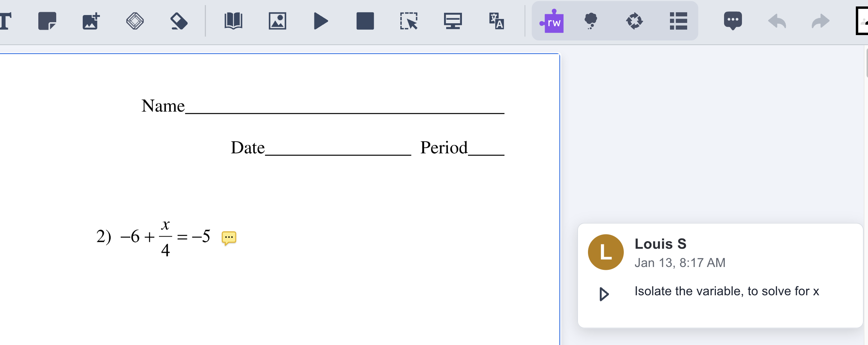Image resolution: width=868 pixels, height=345 pixels.
Task: Play Louis S comment audio
Action: coord(604,294)
